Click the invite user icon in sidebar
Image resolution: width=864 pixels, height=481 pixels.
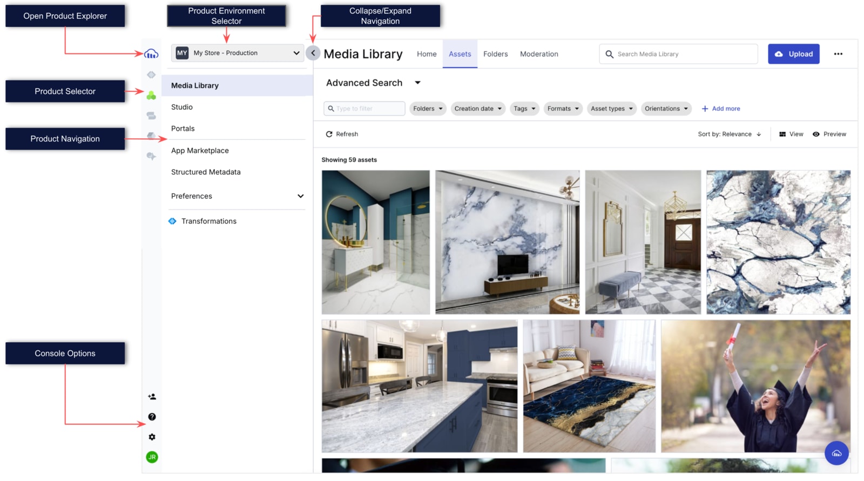pos(152,397)
